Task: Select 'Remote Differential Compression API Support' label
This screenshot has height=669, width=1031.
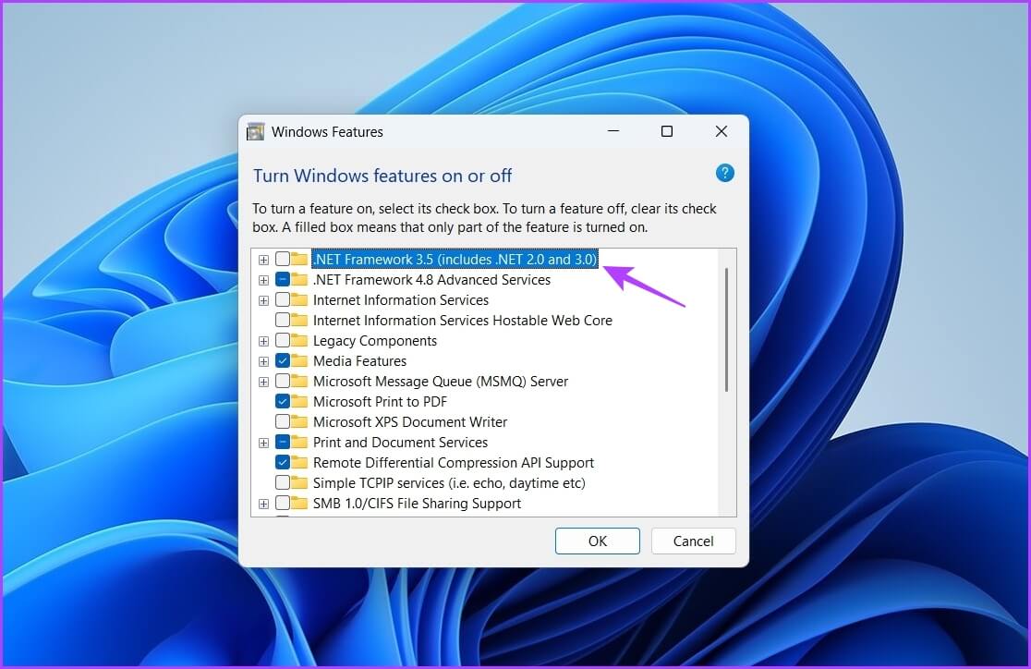Action: (454, 462)
